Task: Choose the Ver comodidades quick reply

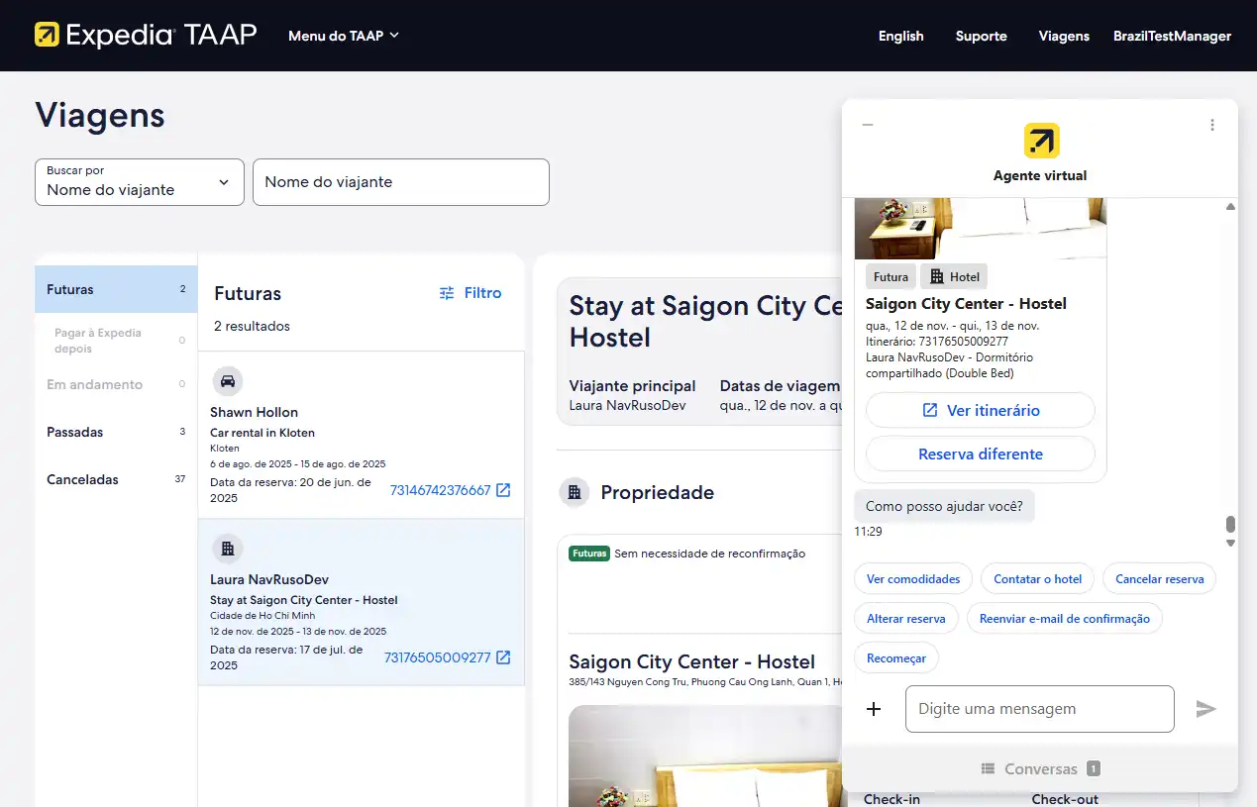Action: (913, 578)
